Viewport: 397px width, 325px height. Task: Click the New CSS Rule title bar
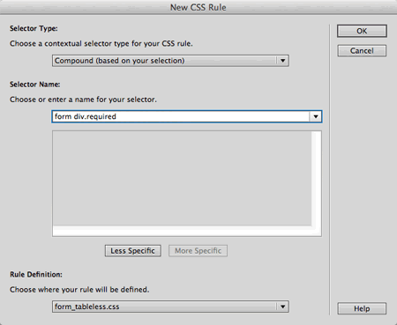click(198, 7)
